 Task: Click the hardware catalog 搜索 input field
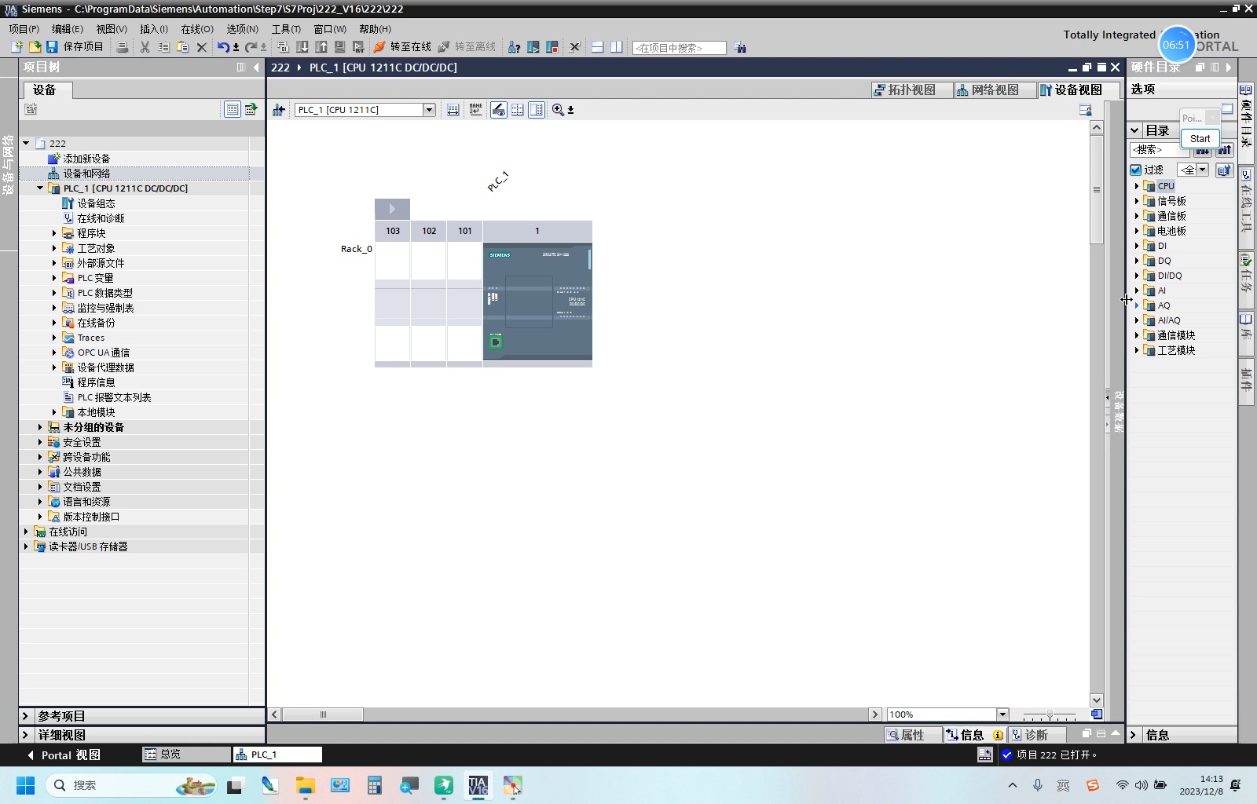click(1161, 149)
